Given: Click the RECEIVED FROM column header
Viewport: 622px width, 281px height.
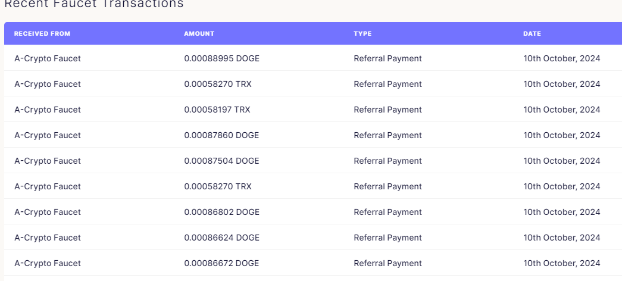Looking at the screenshot, I should click(42, 34).
